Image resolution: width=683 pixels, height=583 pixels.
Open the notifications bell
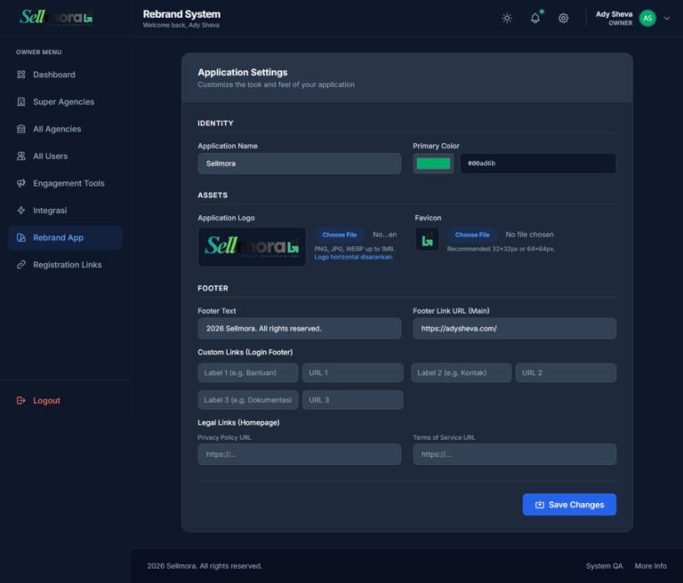point(535,18)
